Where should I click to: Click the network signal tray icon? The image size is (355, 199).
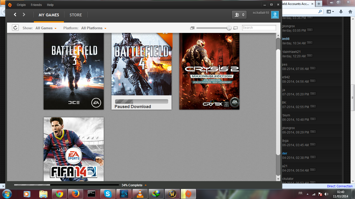pos(314,194)
